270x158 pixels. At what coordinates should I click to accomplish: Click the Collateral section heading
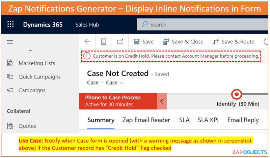click(19, 111)
